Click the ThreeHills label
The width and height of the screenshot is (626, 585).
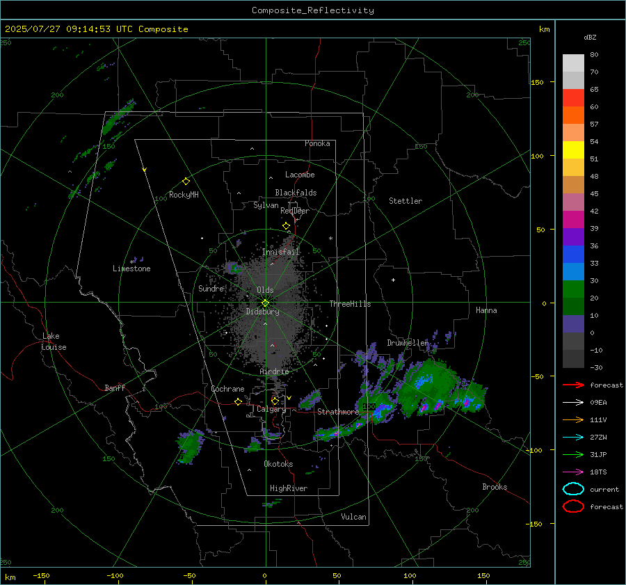click(350, 304)
